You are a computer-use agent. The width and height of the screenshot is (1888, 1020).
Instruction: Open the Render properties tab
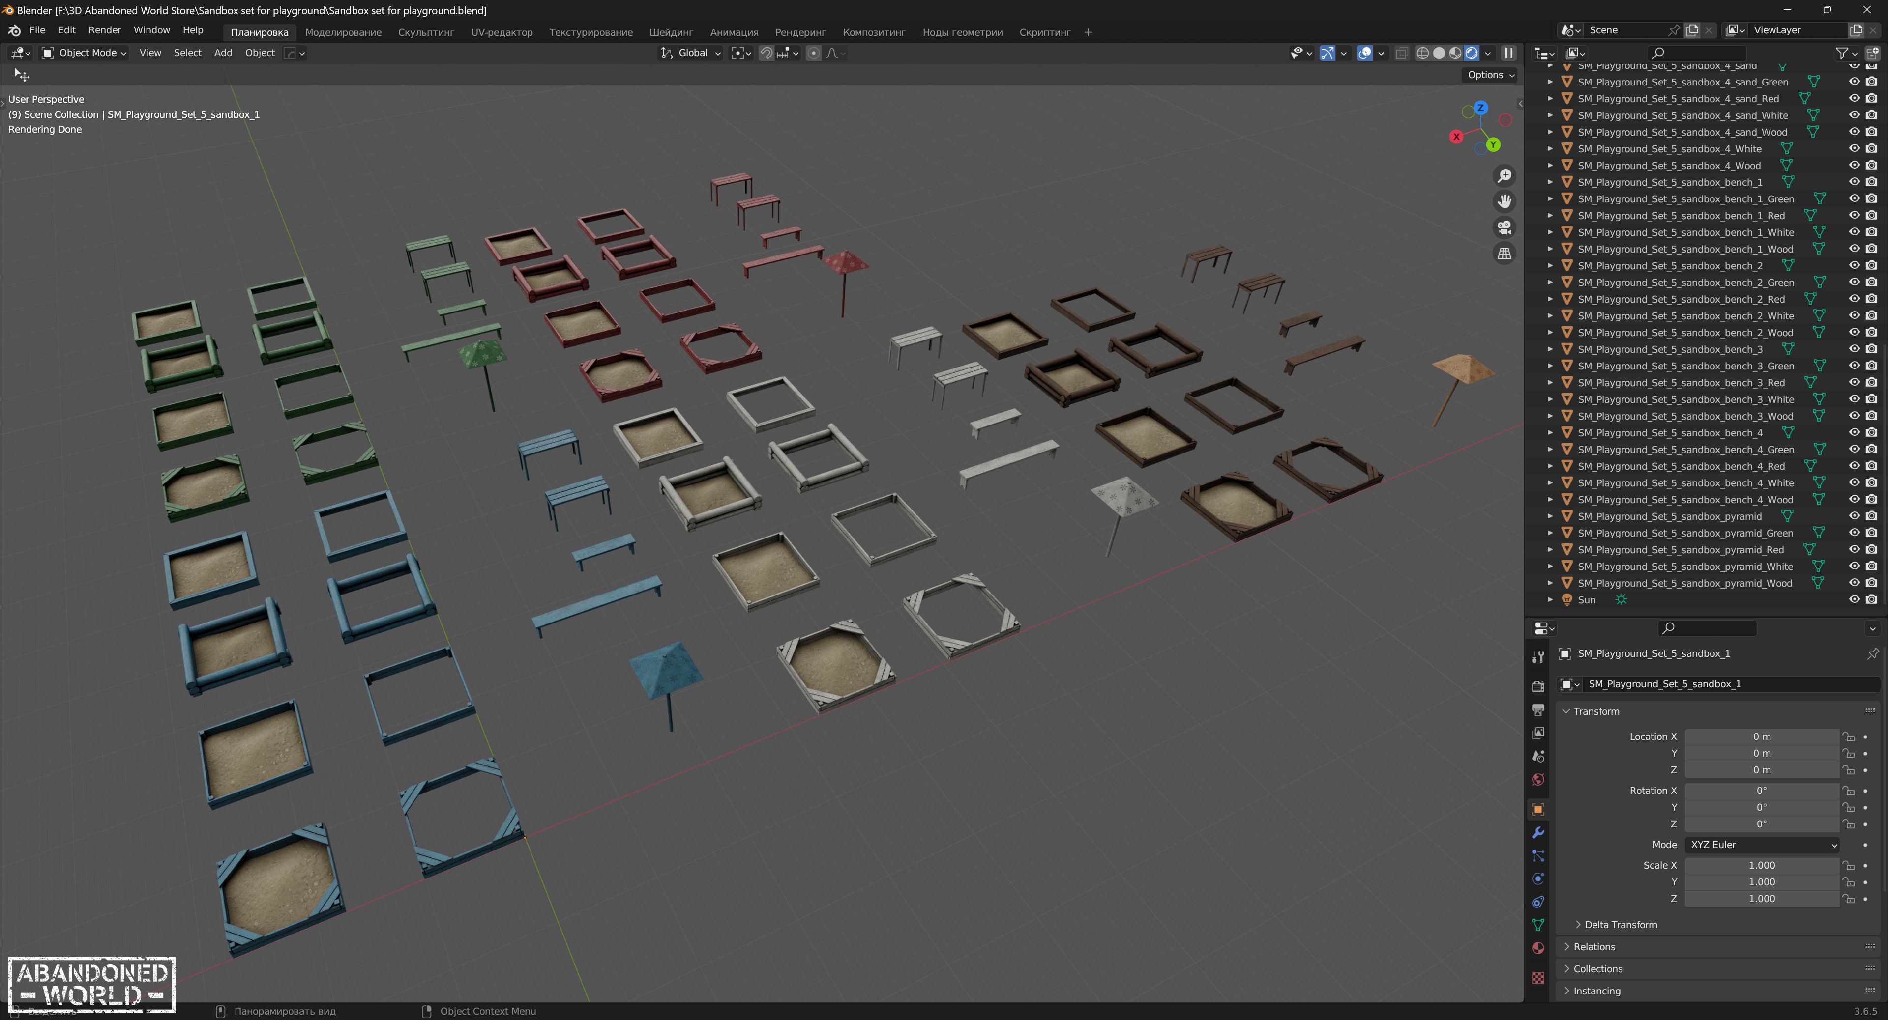(x=1537, y=686)
